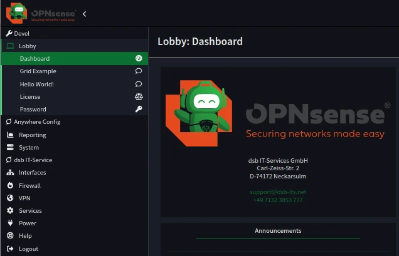Click the key icon beside Password
Viewport: 399px width, 256px height.
pos(139,109)
